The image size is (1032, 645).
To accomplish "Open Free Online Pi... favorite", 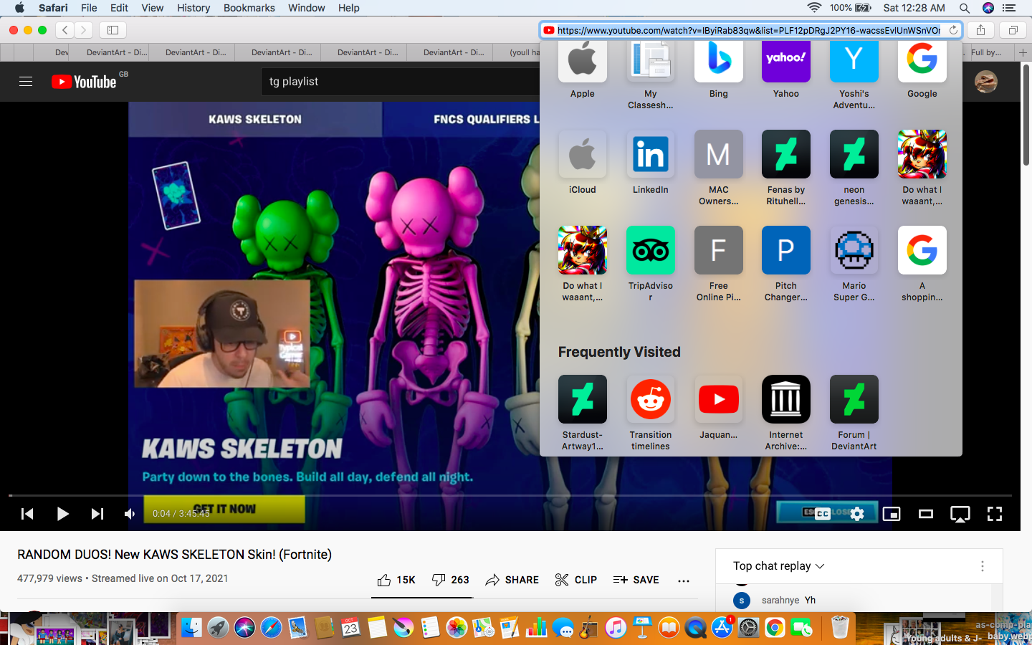I will click(718, 250).
